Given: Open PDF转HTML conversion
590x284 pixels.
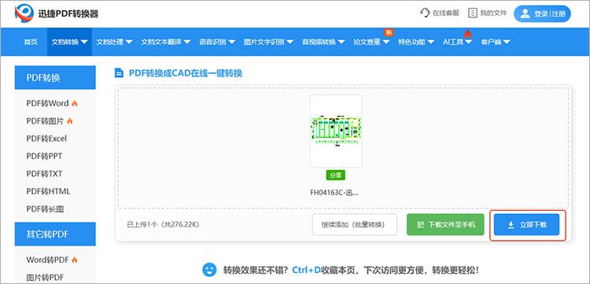Looking at the screenshot, I should [x=48, y=191].
